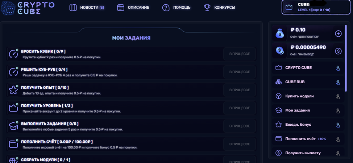Screen dimensions: 353x163
Task: Click the ruble icon on withdrawal balance
Action: [x=338, y=51]
